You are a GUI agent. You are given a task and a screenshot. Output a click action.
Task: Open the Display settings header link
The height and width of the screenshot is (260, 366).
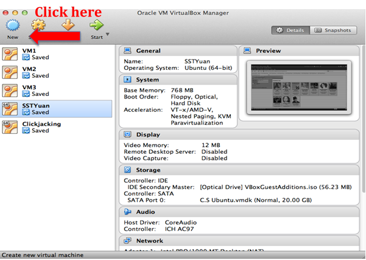tap(148, 134)
